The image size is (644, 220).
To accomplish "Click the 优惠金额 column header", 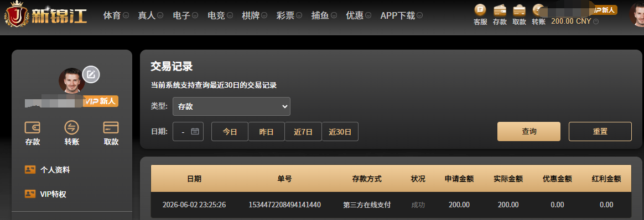I will [557, 179].
